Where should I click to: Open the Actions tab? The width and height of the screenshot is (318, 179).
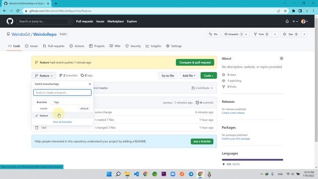click(x=77, y=46)
